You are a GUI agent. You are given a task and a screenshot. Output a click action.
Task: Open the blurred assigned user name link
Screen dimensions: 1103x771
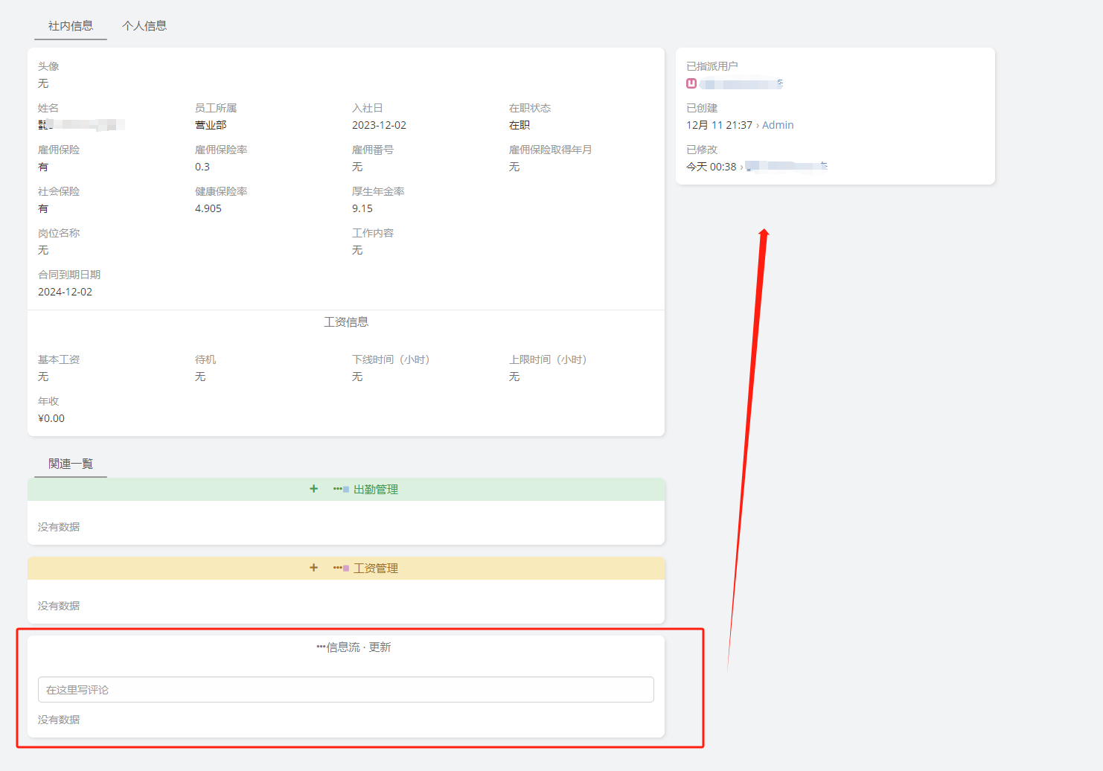pos(741,83)
